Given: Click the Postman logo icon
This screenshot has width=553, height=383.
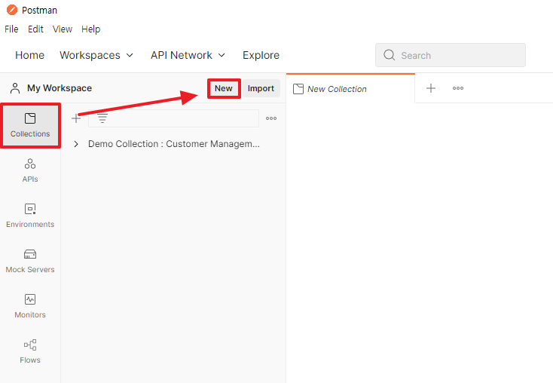Looking at the screenshot, I should coord(12,10).
